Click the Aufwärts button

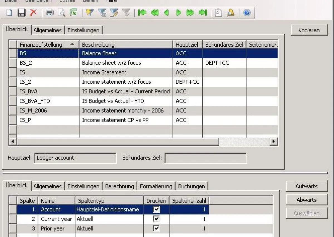coord(306,186)
